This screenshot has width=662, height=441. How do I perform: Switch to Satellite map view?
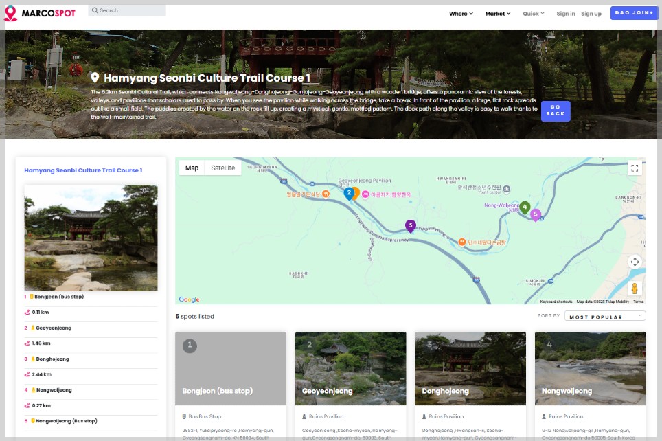coord(222,168)
